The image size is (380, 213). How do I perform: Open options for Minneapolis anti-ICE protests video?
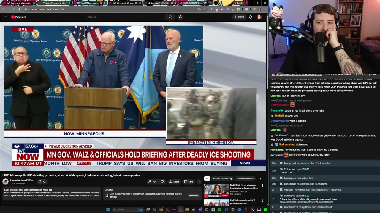coord(262,201)
